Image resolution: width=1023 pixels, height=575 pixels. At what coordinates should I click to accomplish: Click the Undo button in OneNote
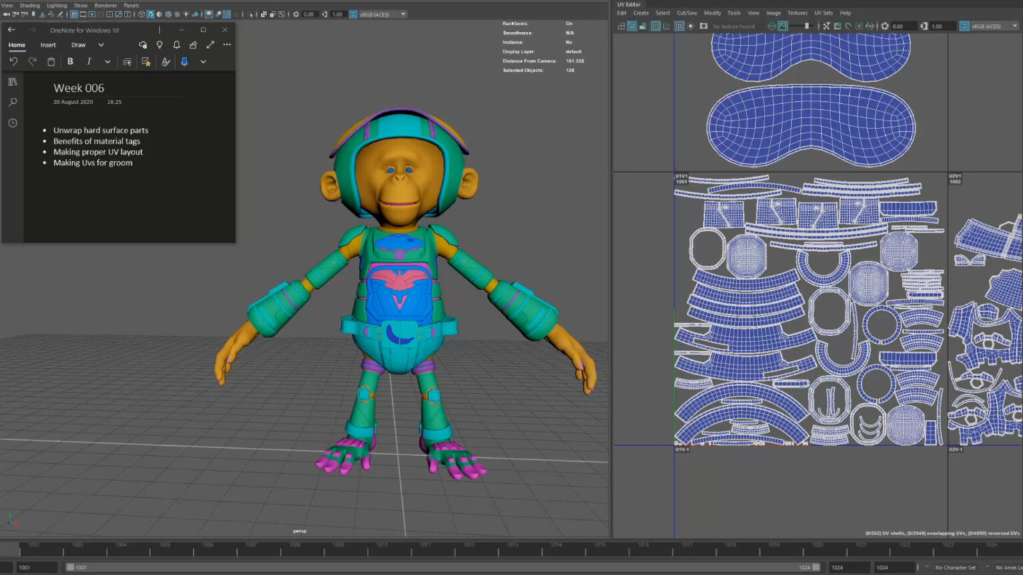point(13,61)
